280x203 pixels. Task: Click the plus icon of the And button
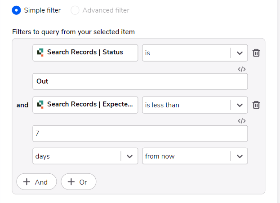point(27,182)
